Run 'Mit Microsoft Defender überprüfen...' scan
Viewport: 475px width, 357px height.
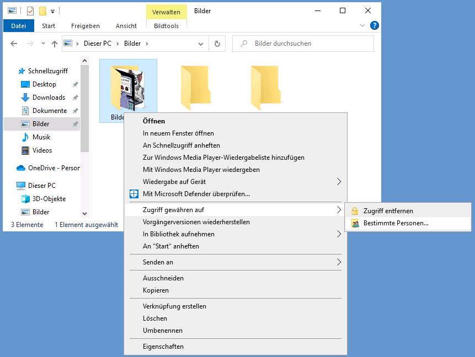pos(196,193)
